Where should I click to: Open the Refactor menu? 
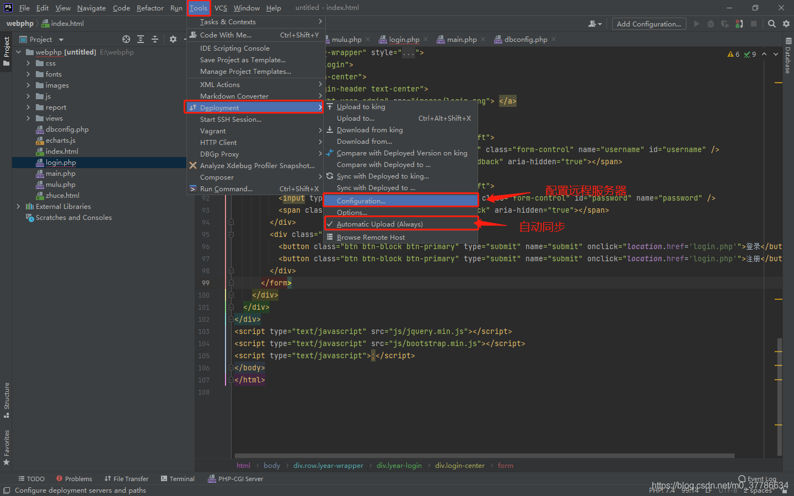pyautogui.click(x=150, y=8)
